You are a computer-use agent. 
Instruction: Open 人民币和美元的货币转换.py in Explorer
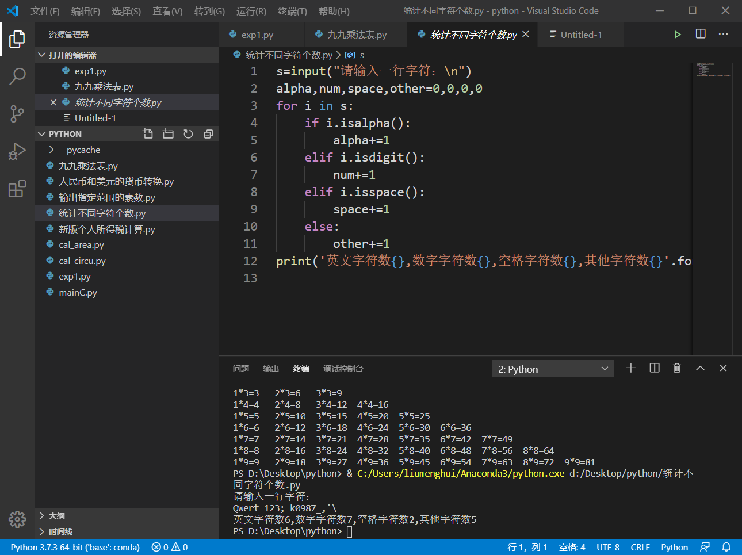pos(127,181)
